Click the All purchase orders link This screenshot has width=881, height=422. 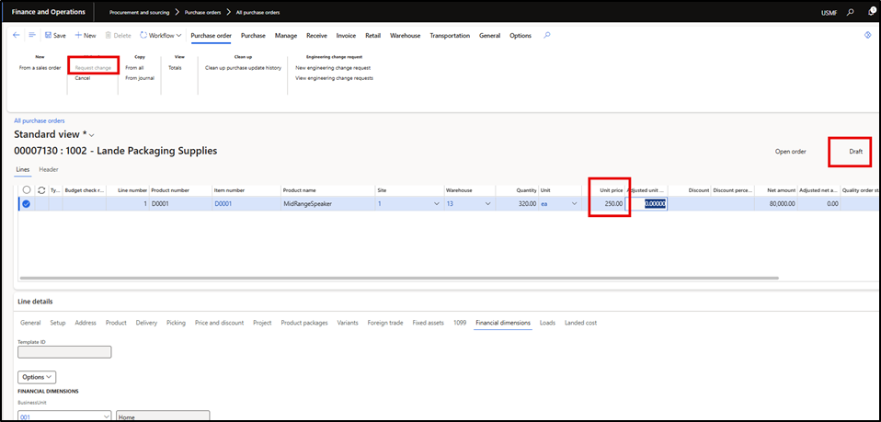pos(39,120)
